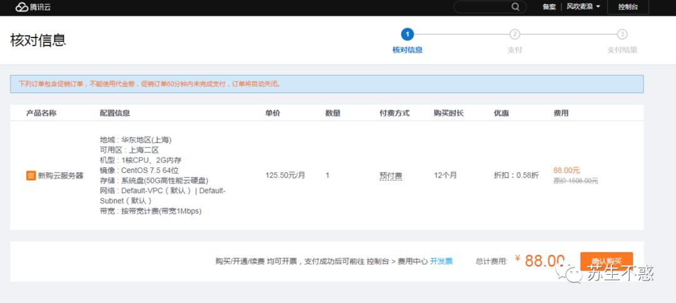Confirm purchase with 确认购买 button
Screen dimensions: 676x303
(606, 261)
